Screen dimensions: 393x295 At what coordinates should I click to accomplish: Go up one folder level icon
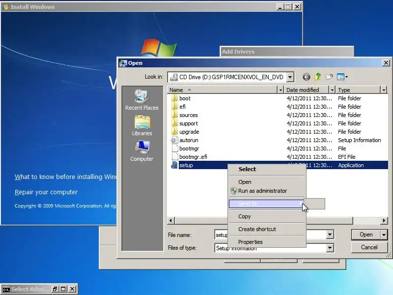pyautogui.click(x=318, y=77)
